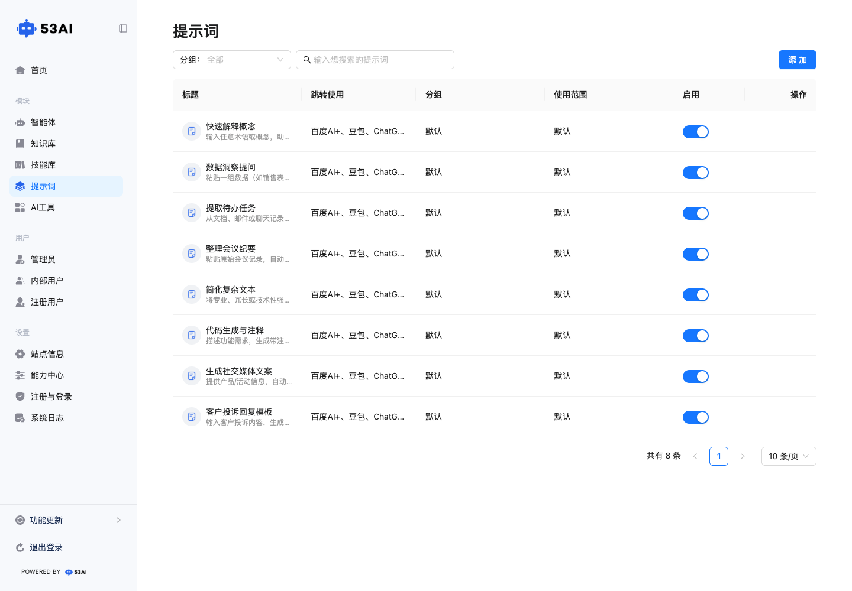
Task: Click 退出登录 to log out
Action: (x=46, y=547)
